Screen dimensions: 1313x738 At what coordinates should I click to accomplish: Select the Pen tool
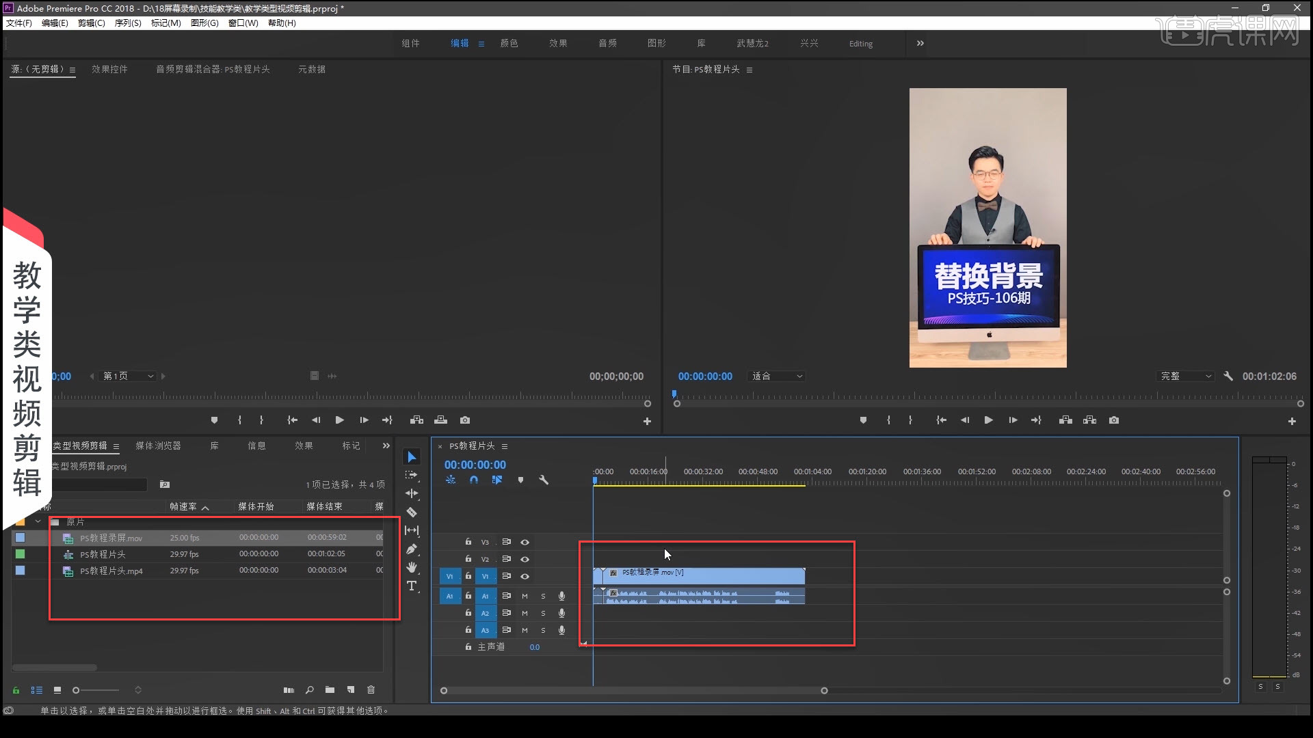412,549
